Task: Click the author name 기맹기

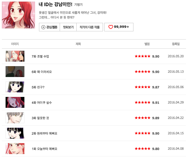Action: tap(78, 5)
